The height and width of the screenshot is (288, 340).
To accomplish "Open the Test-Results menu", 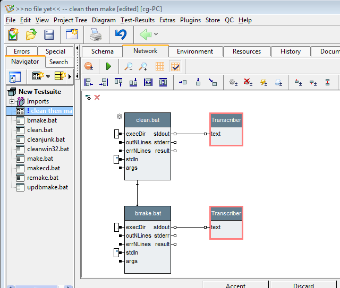I will click(x=138, y=20).
